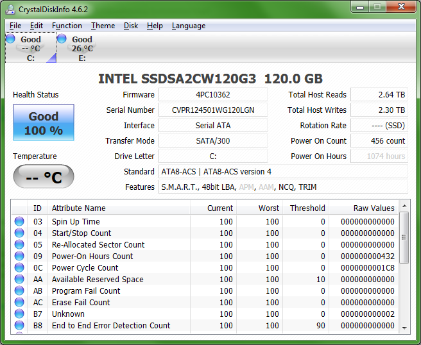The height and width of the screenshot is (345, 421).
Task: Click status orb for Spin Up Time
Action: point(19,221)
